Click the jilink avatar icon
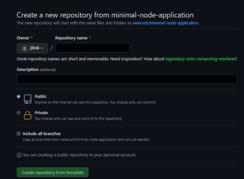 point(24,48)
